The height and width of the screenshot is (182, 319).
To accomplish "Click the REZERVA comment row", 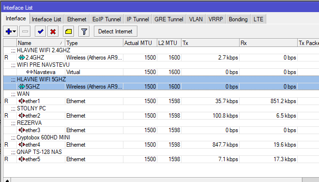I will 161,123.
